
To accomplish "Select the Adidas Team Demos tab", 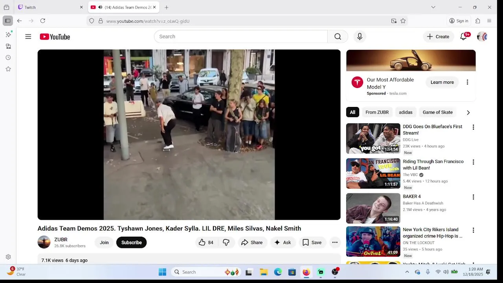I will pos(123,7).
